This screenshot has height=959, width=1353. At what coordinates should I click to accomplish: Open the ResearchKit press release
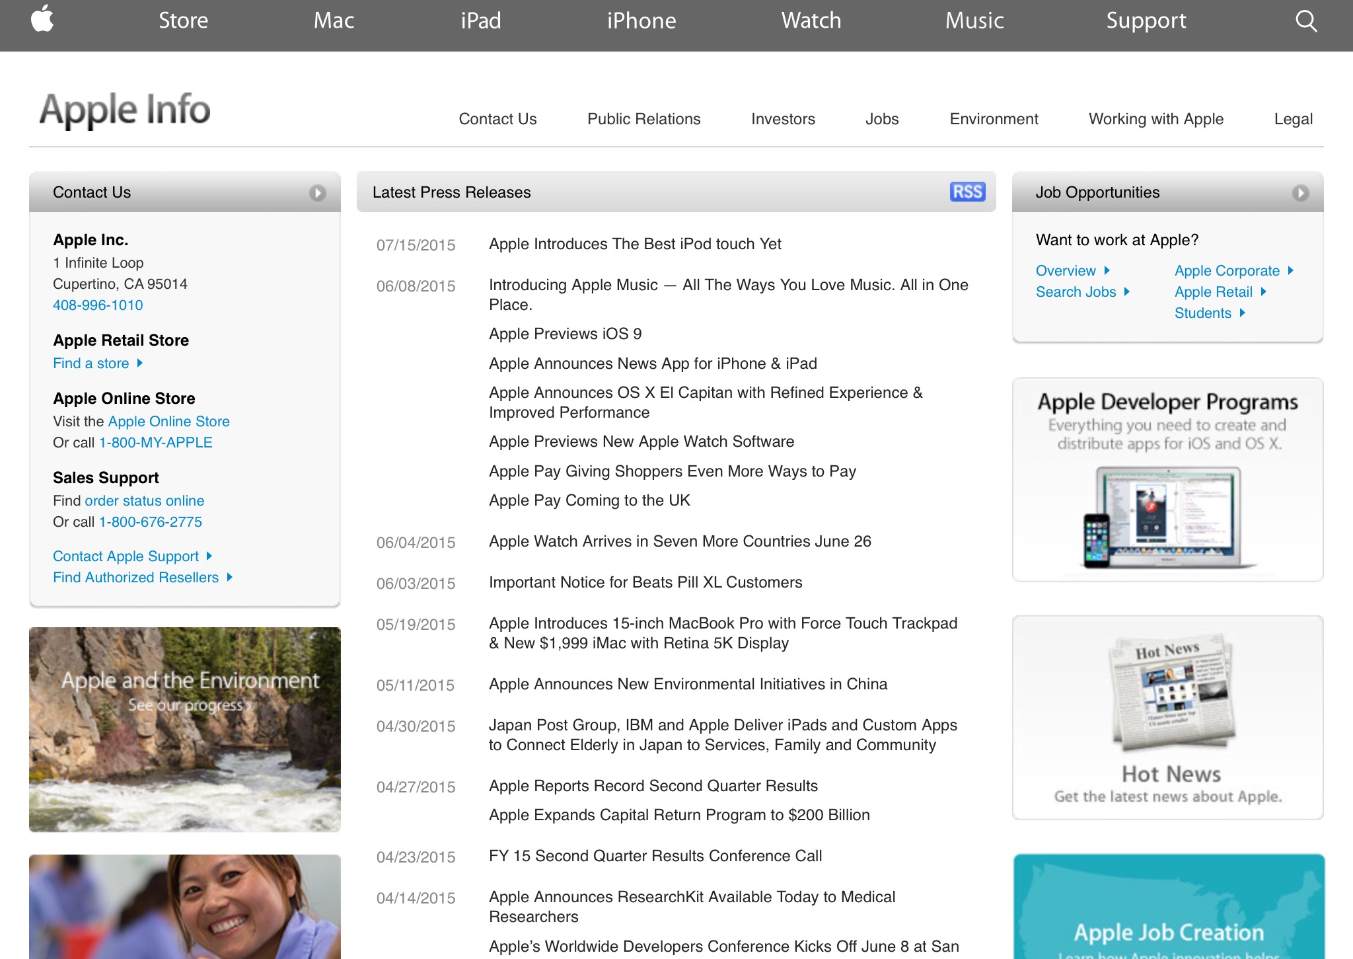[x=692, y=907]
